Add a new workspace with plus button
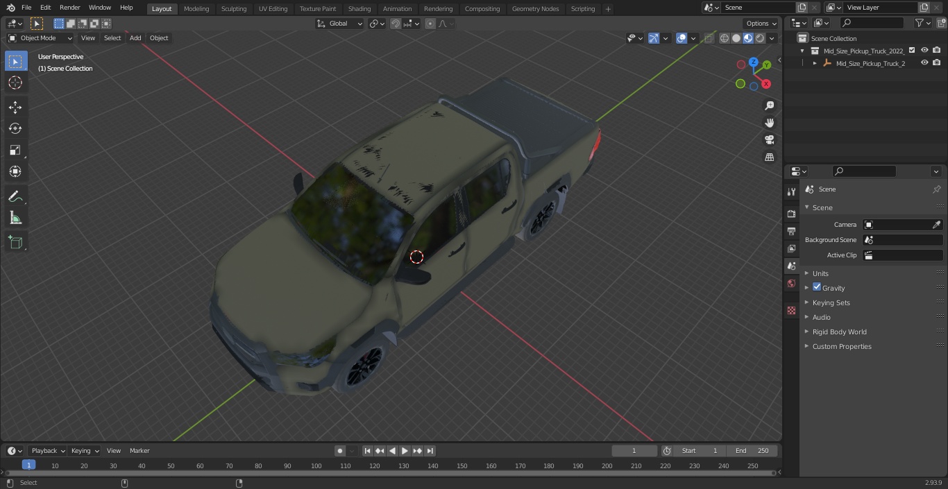Image resolution: width=948 pixels, height=489 pixels. pos(608,9)
